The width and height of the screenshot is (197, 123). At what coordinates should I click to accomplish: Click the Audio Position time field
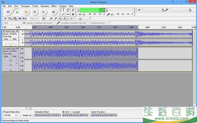pos(104,115)
